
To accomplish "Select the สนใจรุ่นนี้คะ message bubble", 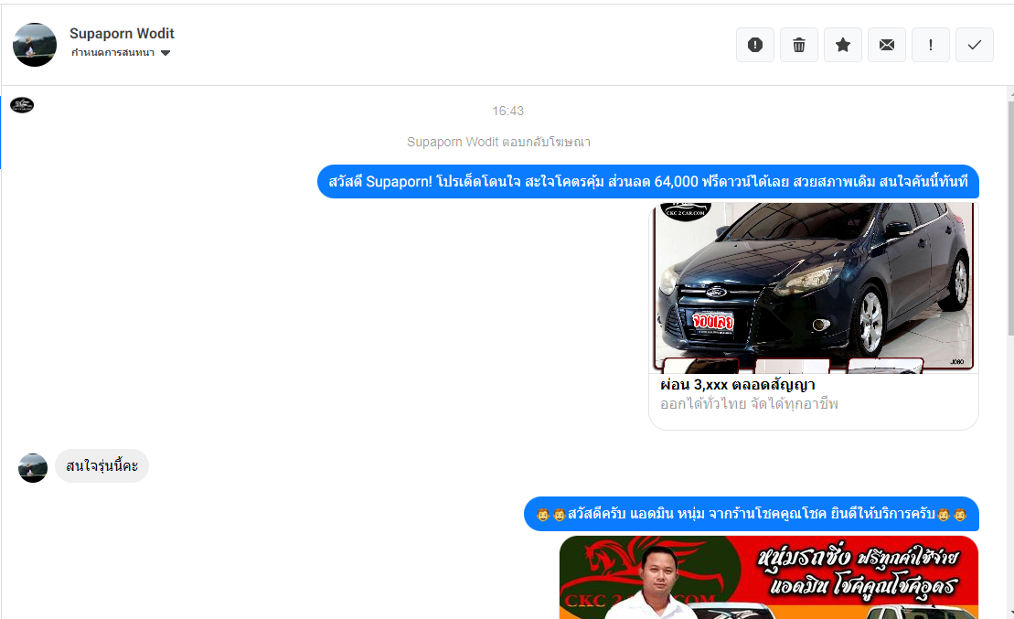I will click(x=101, y=466).
